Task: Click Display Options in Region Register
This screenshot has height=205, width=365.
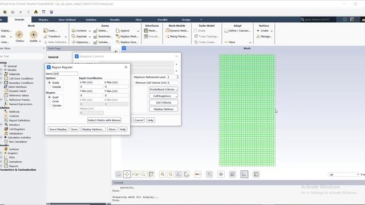Action: tap(93, 129)
